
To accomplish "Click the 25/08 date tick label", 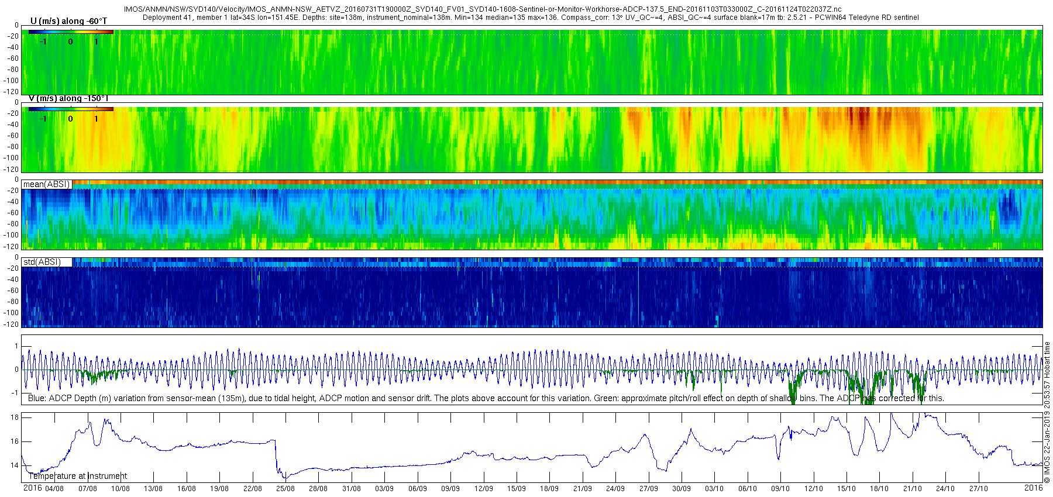I will click(285, 488).
